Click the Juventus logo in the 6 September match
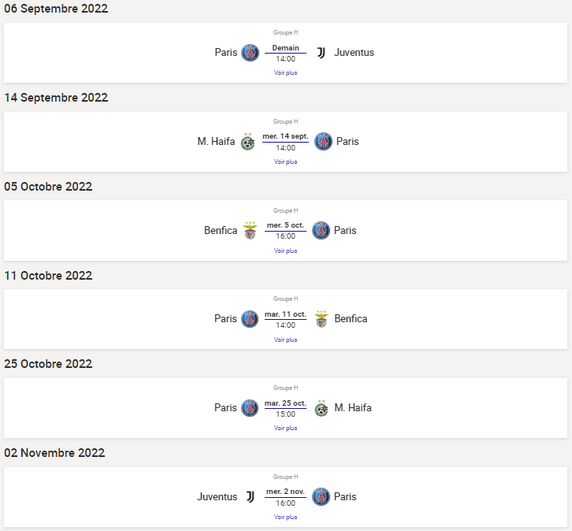The image size is (572, 531). [x=321, y=53]
